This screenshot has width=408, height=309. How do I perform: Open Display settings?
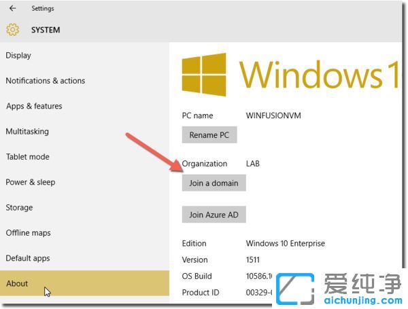[84, 56]
